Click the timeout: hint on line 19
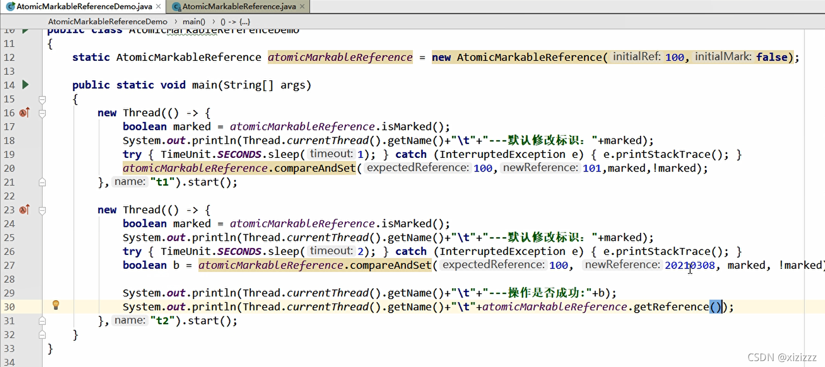The image size is (825, 367). tap(332, 154)
